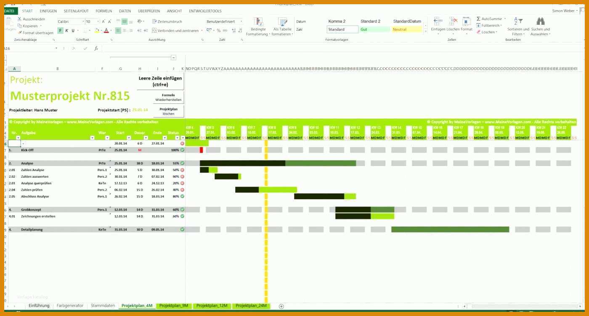Open the EINFÜGEN ribbon tab

[48, 11]
